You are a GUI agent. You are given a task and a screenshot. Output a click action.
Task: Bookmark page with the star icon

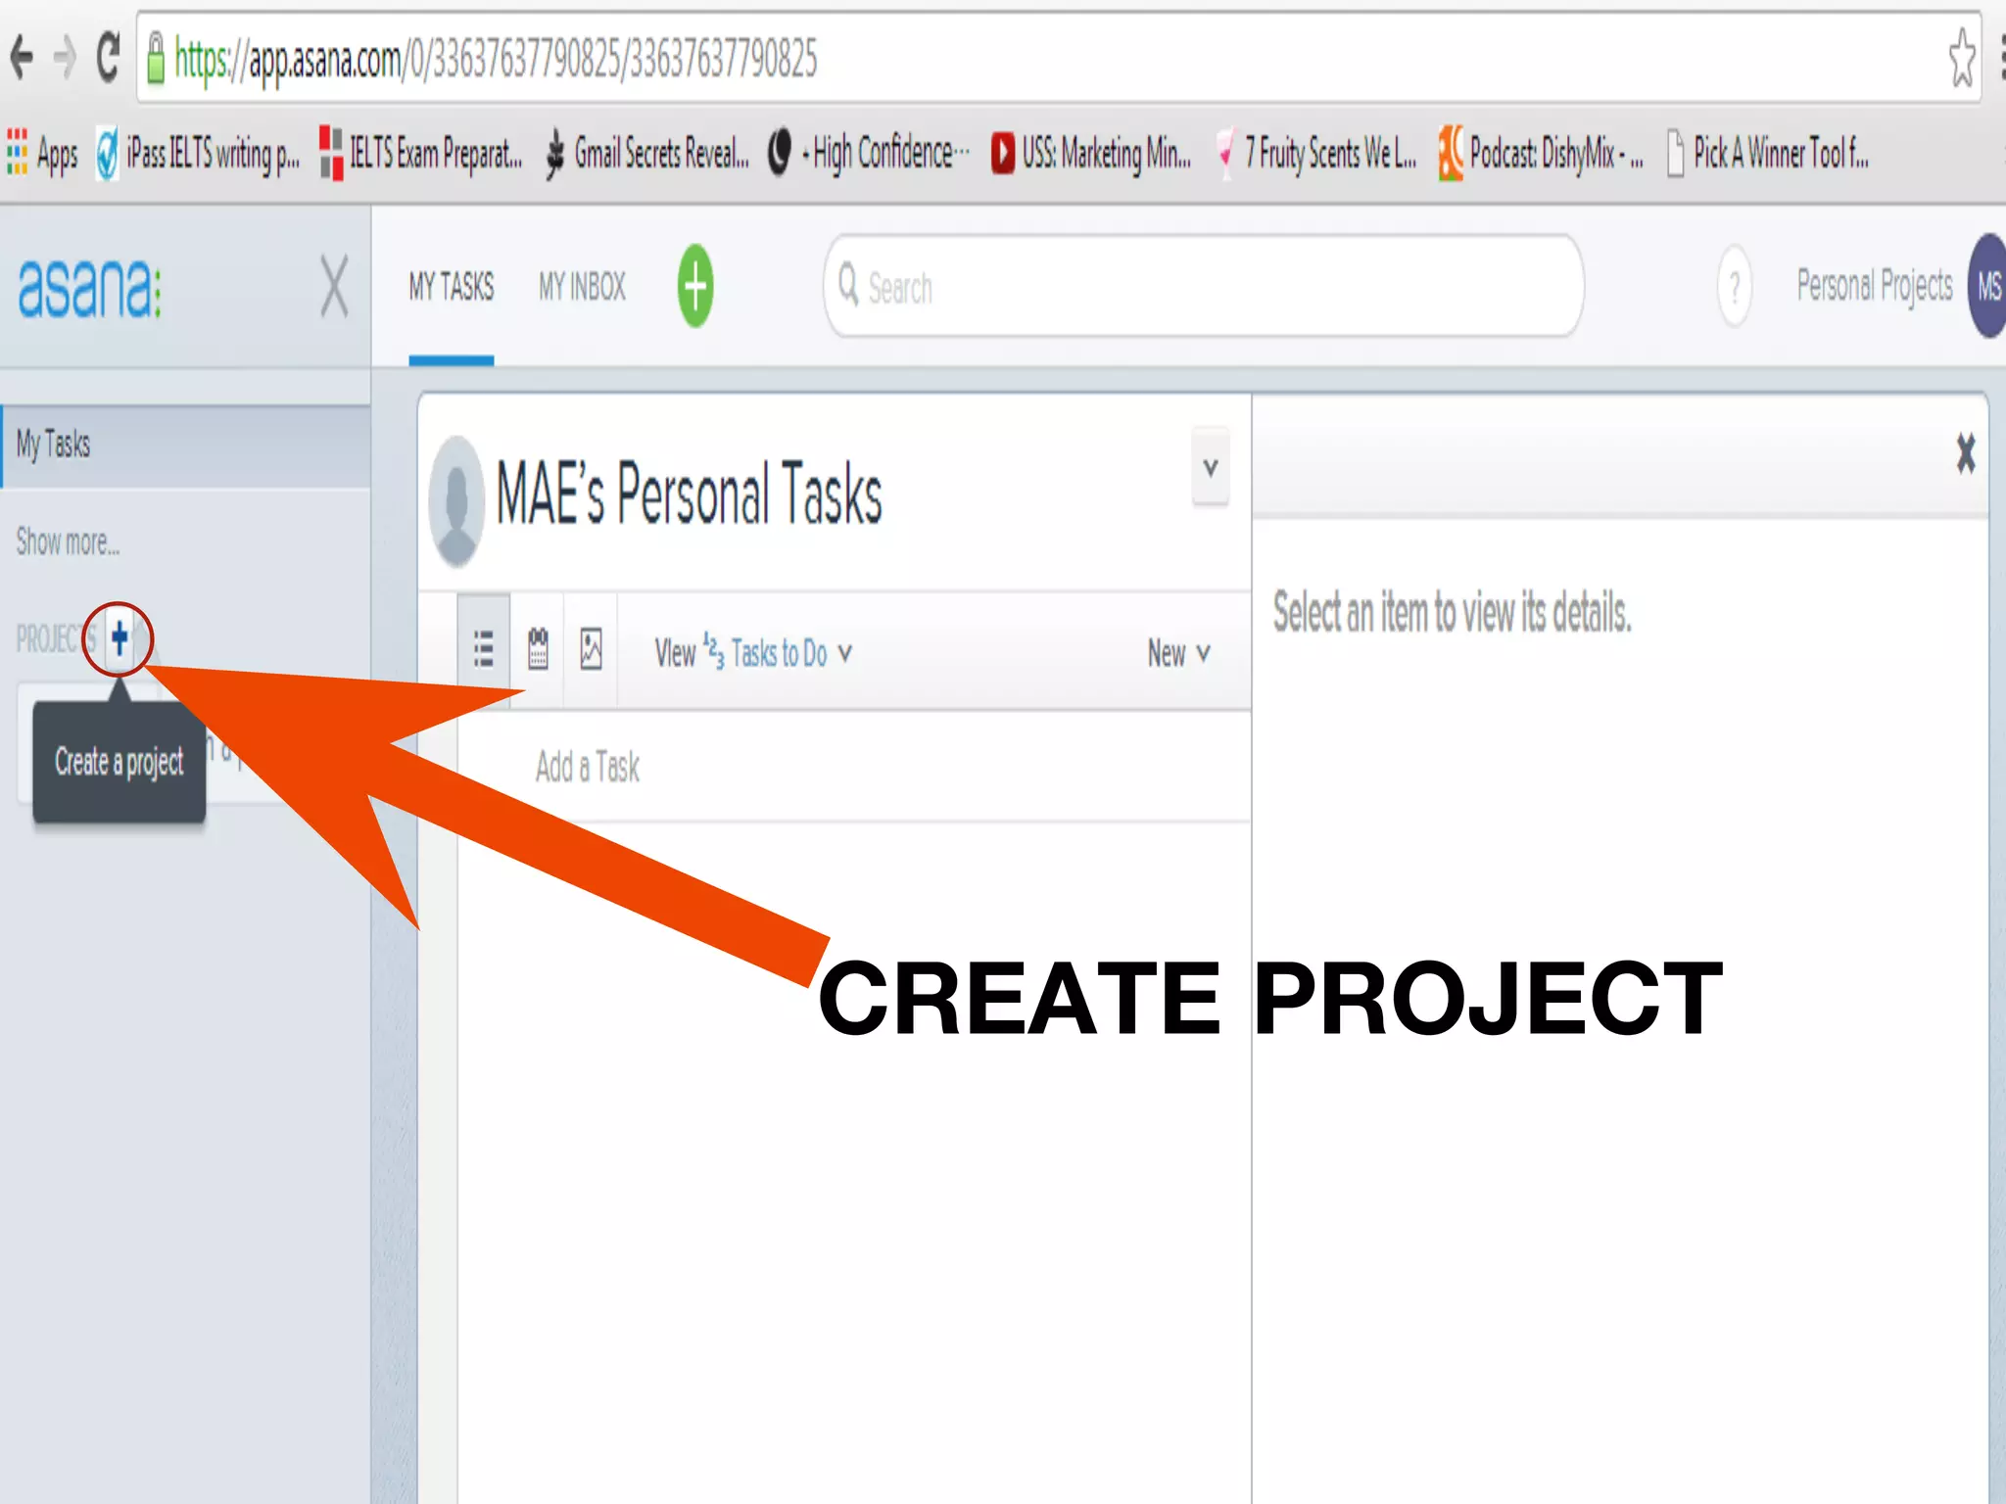(x=1962, y=57)
